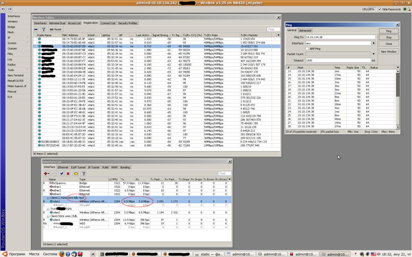Click the Reset button in Wireless Tables
Screen dimensions: 412x257
(56, 29)
